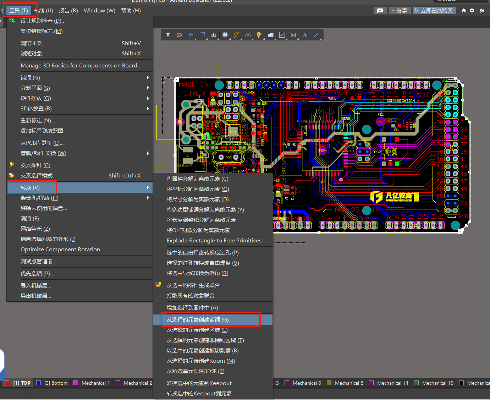Click the red TOP layer color swatch
Image resolution: width=490 pixels, height=400 pixels.
[x=7, y=383]
